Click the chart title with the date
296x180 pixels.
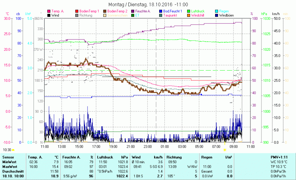coord(148,4)
